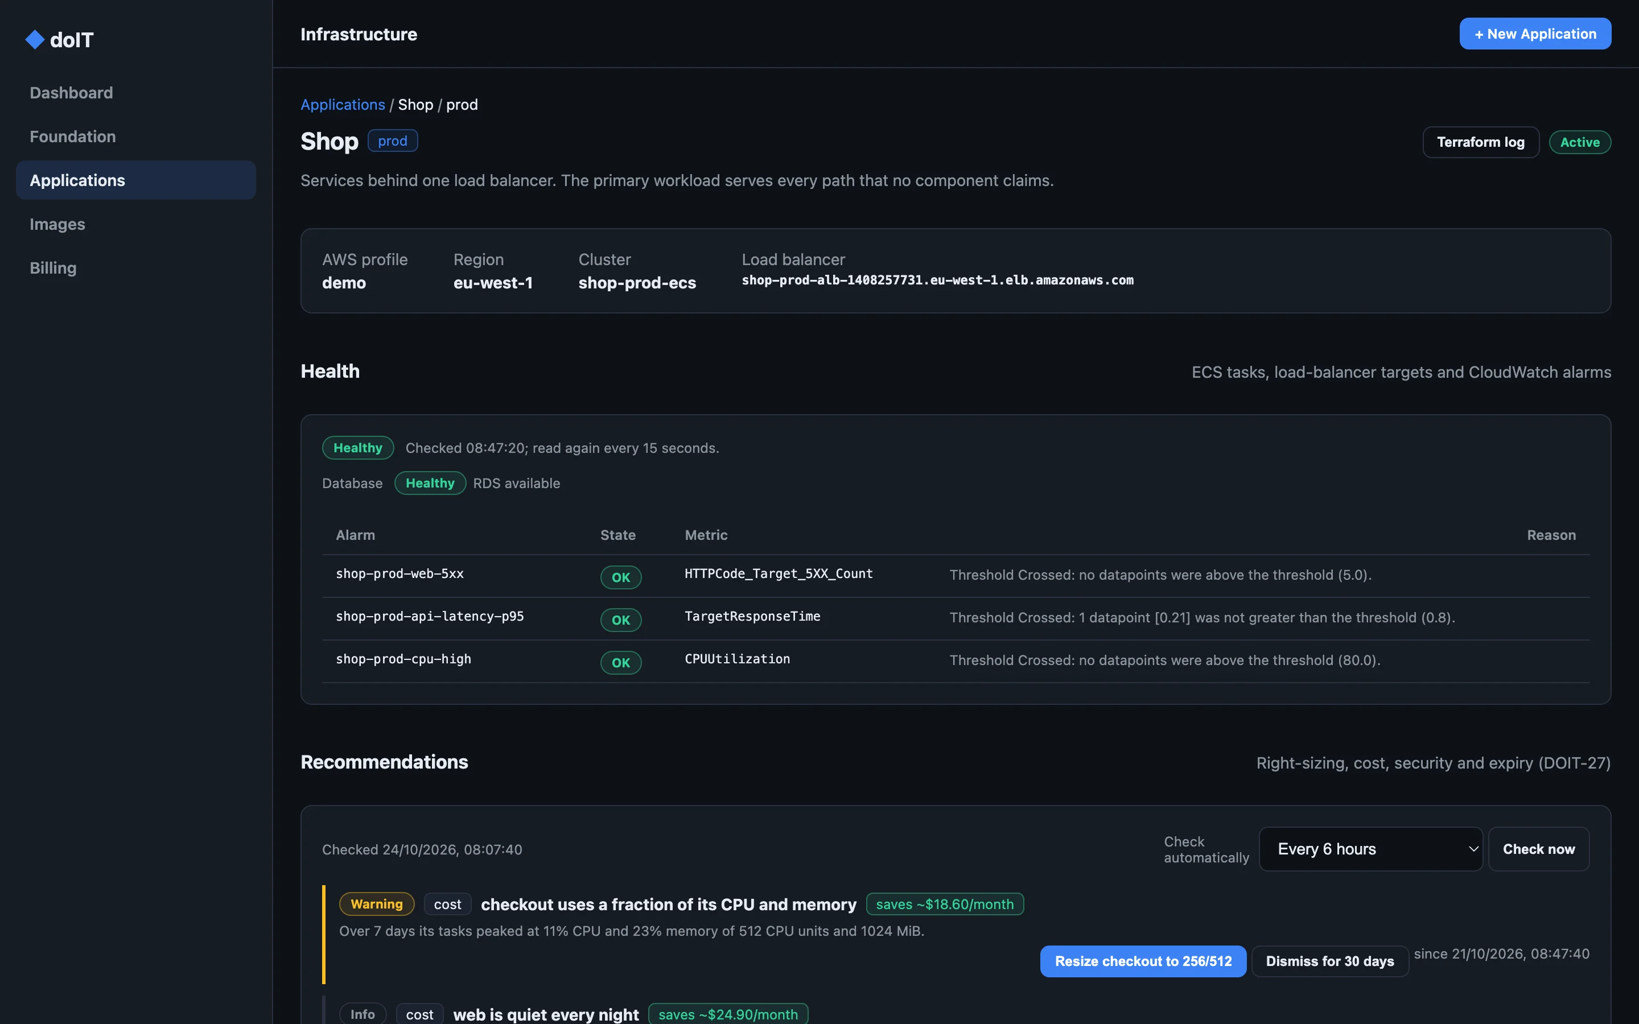
Task: Click OK state badge for shop-prod-api-latency-p95
Action: coord(621,620)
